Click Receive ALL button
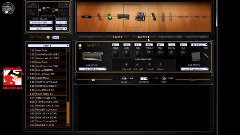Screen dimensions: 240x135 pyautogui.click(x=64, y=14)
